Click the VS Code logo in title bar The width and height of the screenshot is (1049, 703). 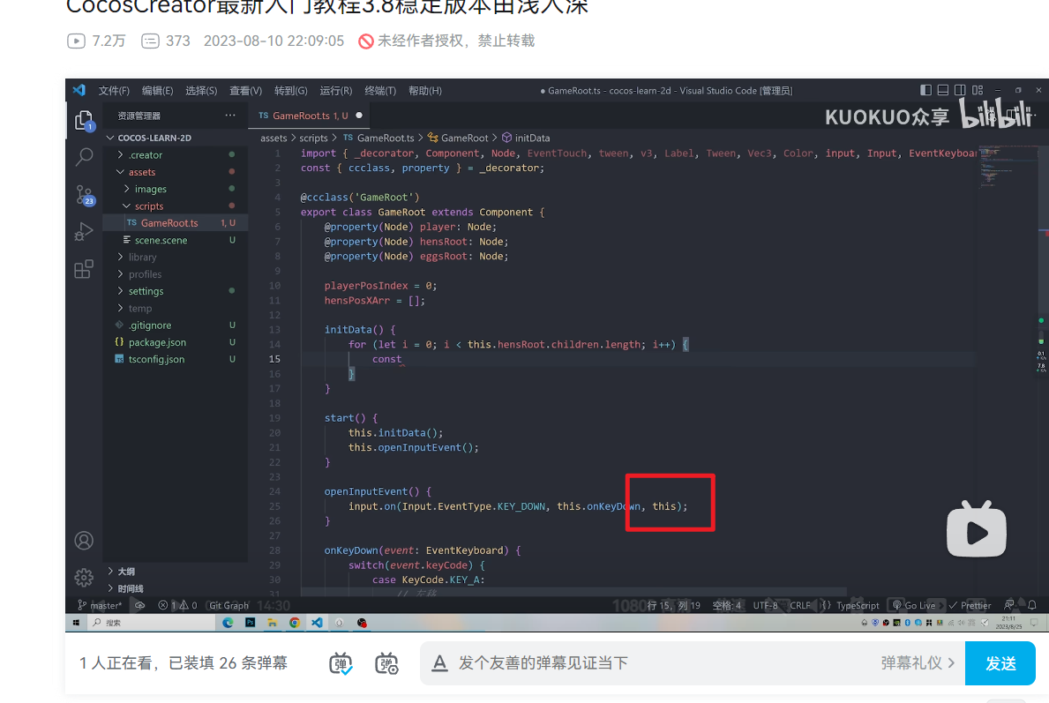pyautogui.click(x=79, y=90)
